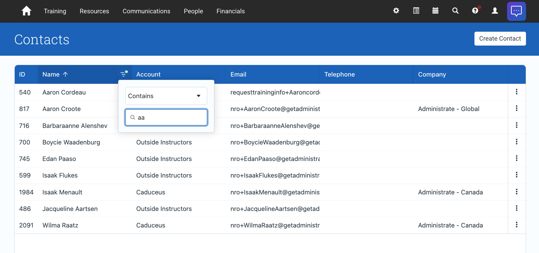The width and height of the screenshot is (539, 253).
Task: Click Administrate - Canada for Isaak Menault
Action: tap(450, 192)
